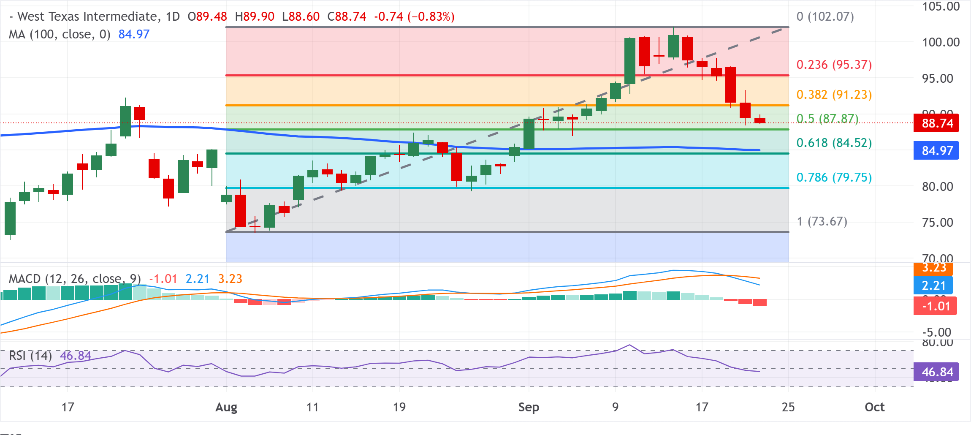971x435 pixels.
Task: Click the RSI (14) indicator label
Action: click(x=30, y=356)
